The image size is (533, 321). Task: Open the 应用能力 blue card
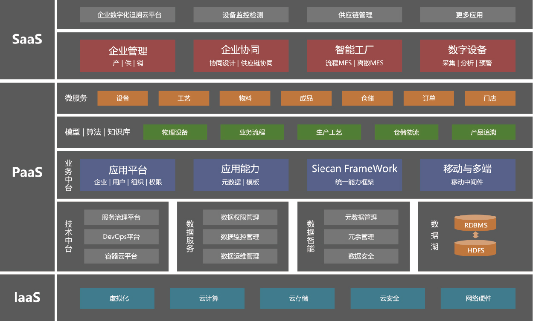click(241, 175)
